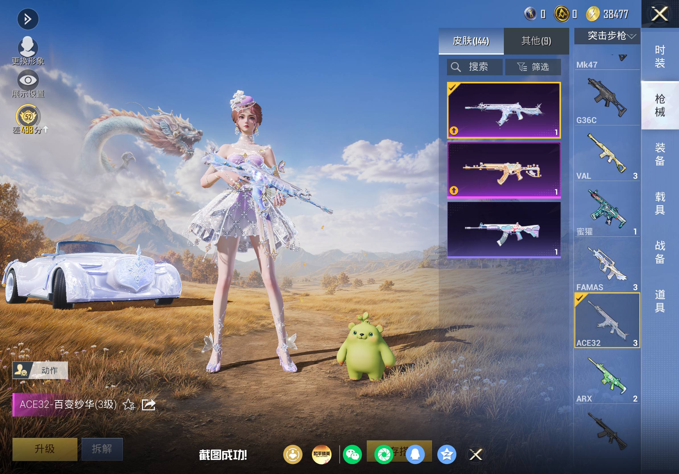This screenshot has height=474, width=679.
Task: Select the ACE32 weapon in list
Action: 607,320
